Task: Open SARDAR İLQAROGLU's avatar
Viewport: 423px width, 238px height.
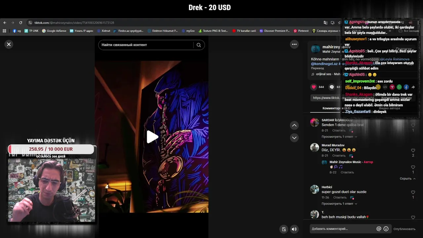Action: click(x=315, y=122)
